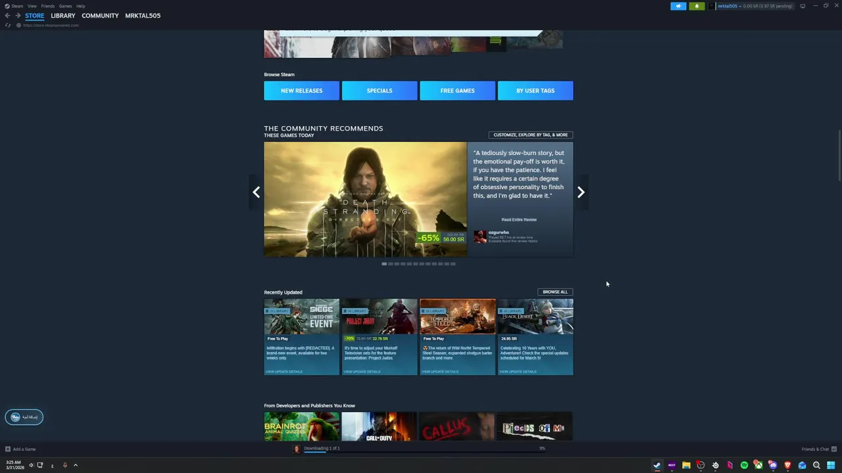
Task: Open the View menu
Action: click(x=32, y=6)
